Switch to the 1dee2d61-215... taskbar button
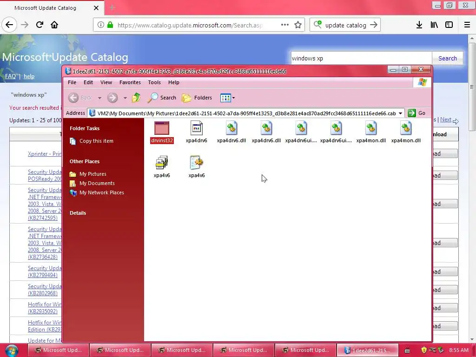 tap(368, 350)
